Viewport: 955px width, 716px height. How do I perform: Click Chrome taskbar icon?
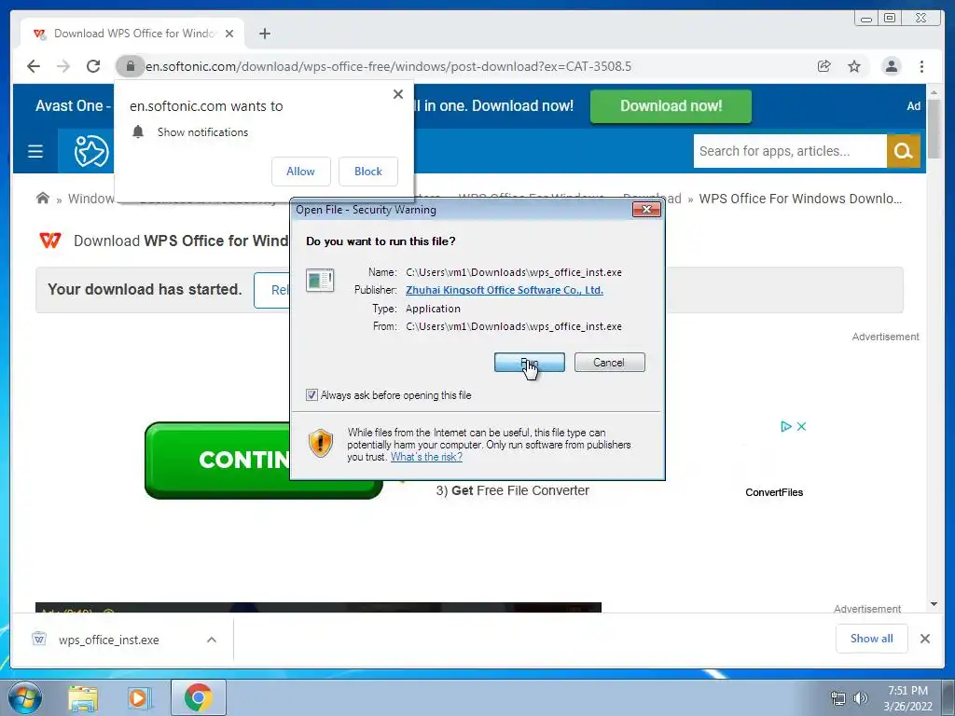point(198,697)
